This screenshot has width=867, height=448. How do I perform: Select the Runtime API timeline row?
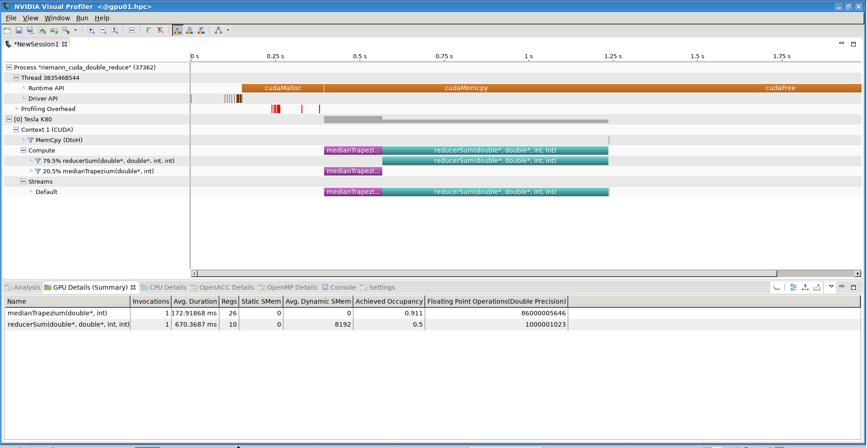coord(46,88)
